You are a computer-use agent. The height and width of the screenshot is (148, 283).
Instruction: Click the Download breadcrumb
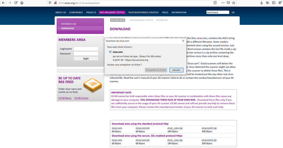(162, 20)
